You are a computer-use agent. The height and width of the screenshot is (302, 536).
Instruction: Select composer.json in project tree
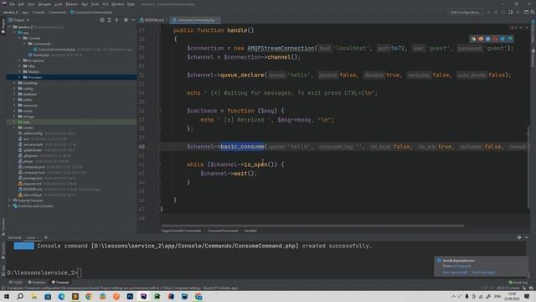pos(33,167)
